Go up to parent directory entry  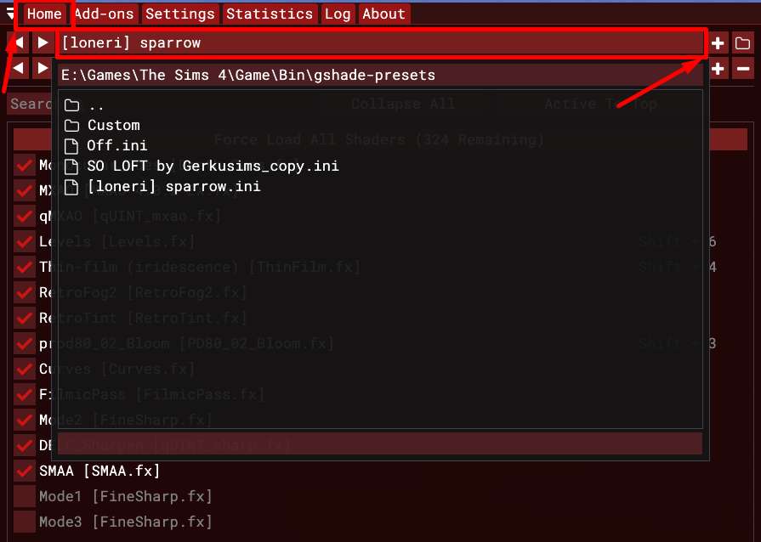[x=95, y=105]
